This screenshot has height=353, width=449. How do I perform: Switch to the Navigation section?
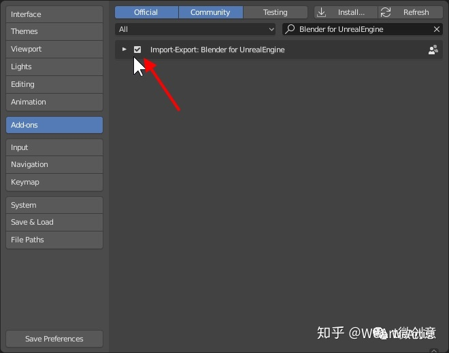54,165
